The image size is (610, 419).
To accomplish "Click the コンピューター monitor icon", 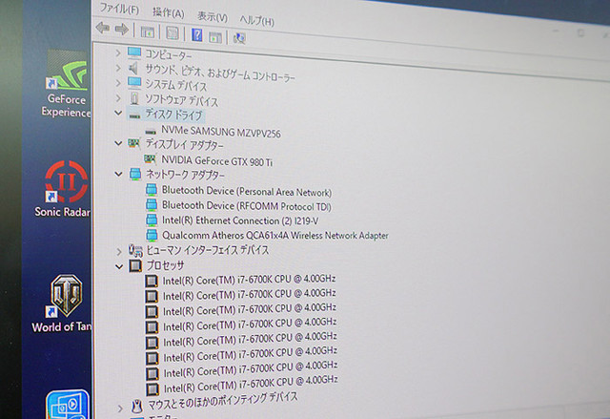I will [134, 52].
